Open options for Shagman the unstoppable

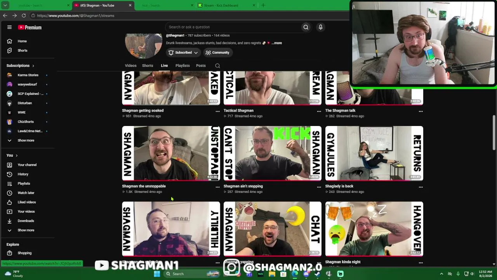217,187
